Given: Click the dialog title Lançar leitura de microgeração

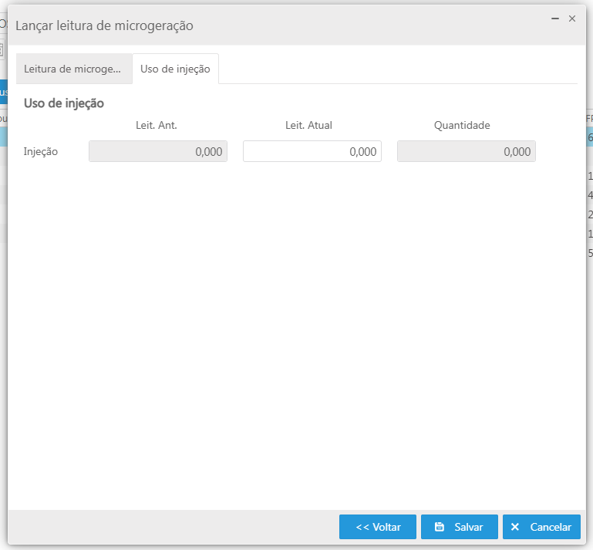Looking at the screenshot, I should (x=104, y=25).
